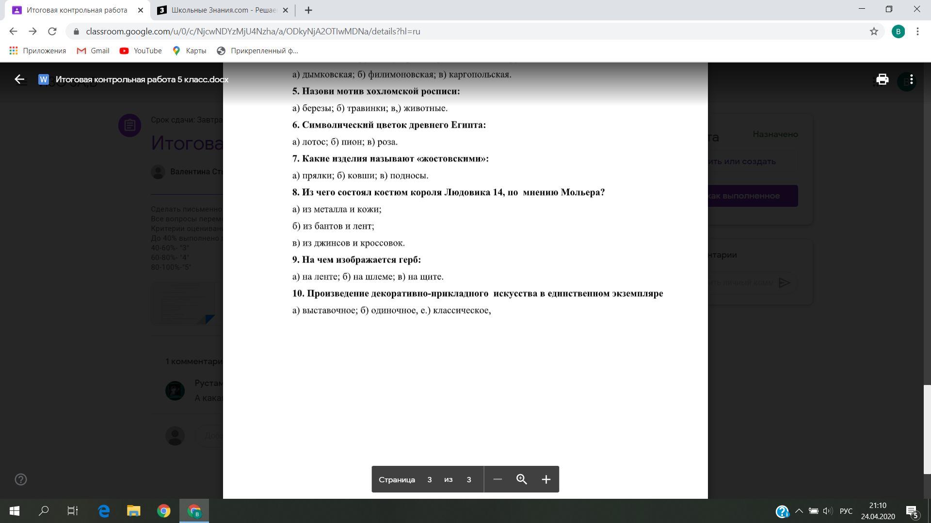Open Приложения apps shortcut

37,51
